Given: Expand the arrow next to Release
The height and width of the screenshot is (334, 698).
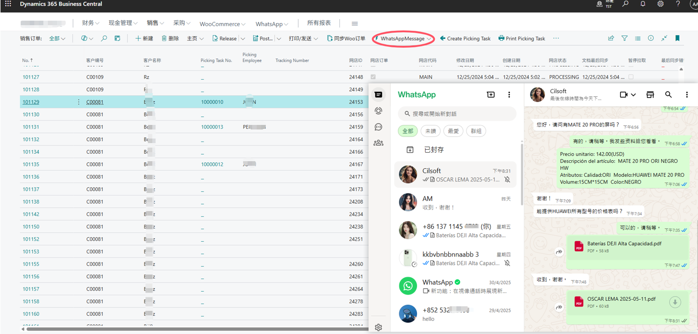Looking at the screenshot, I should (243, 38).
